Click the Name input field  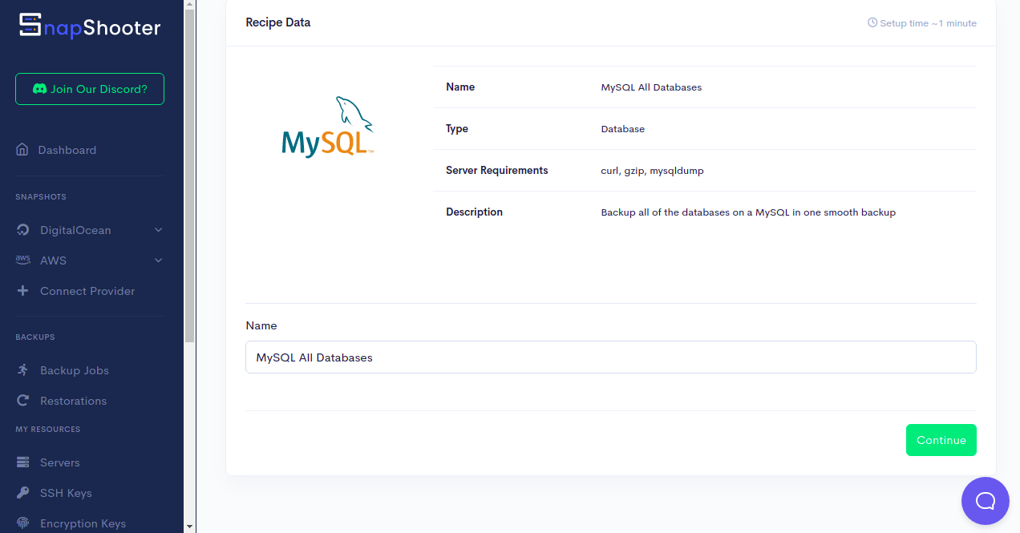pos(610,357)
